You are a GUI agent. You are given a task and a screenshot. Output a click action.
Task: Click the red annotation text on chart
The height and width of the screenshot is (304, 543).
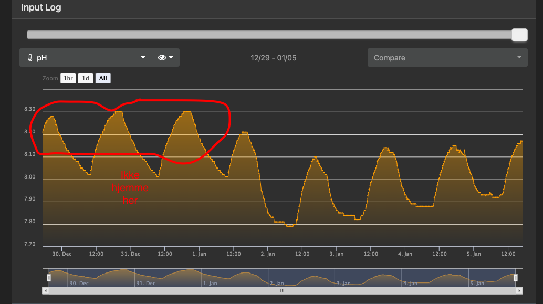pos(130,187)
